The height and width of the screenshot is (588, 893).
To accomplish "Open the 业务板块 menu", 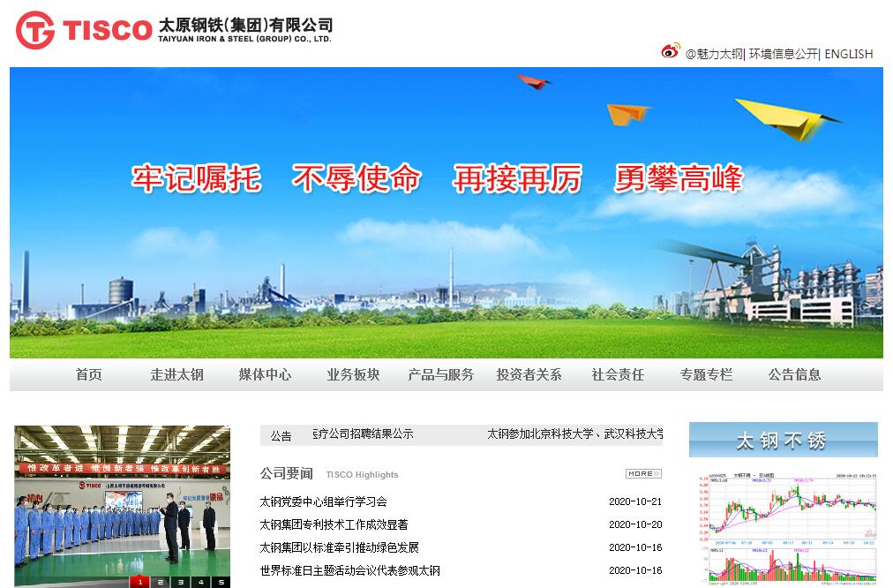I will tap(353, 374).
